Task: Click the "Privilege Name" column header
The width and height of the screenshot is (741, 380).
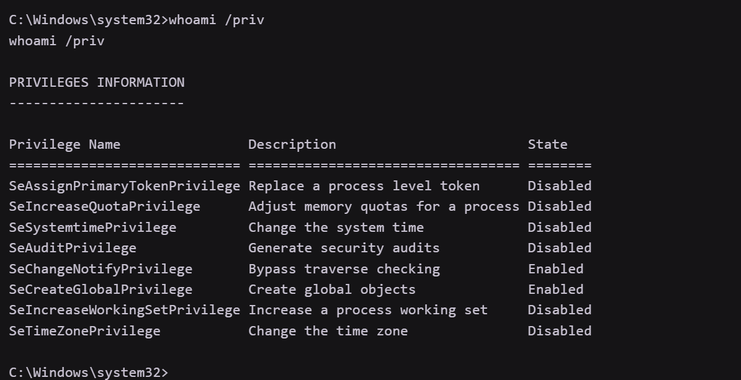Action: (65, 145)
